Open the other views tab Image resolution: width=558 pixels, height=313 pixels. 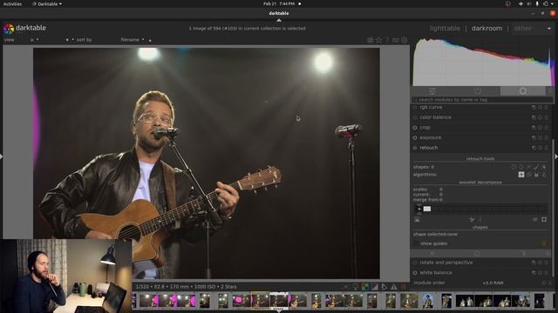point(522,29)
